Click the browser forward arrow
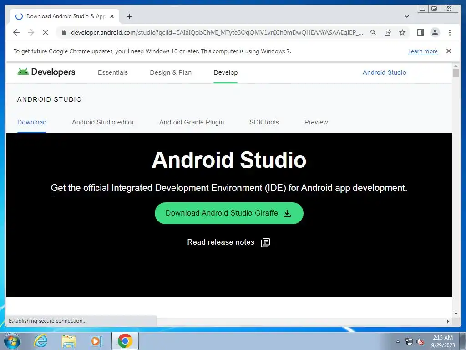Screen dimensions: 466x350 pos(31,32)
